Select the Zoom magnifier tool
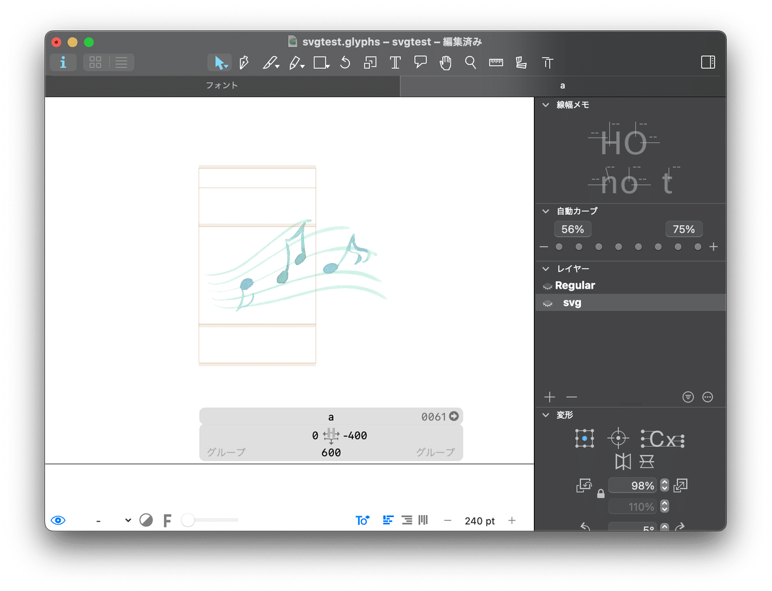This screenshot has width=772, height=591. 471,62
